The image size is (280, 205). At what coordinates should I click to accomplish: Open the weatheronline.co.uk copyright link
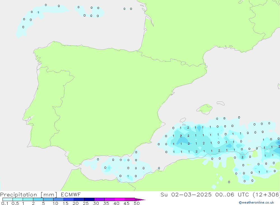point(256,202)
